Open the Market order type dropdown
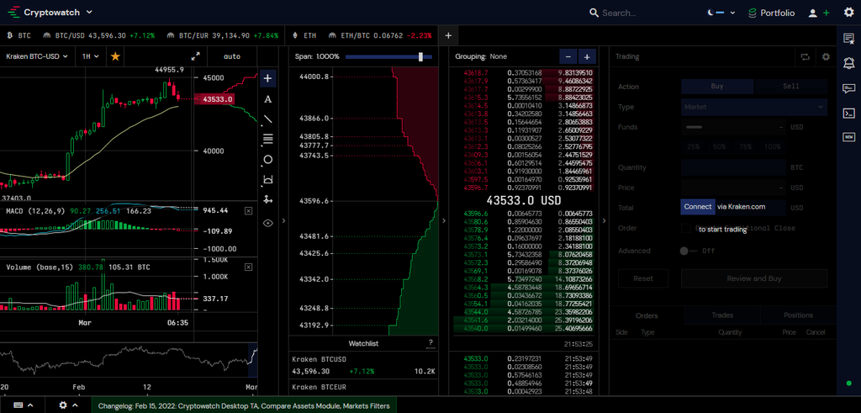 point(754,107)
